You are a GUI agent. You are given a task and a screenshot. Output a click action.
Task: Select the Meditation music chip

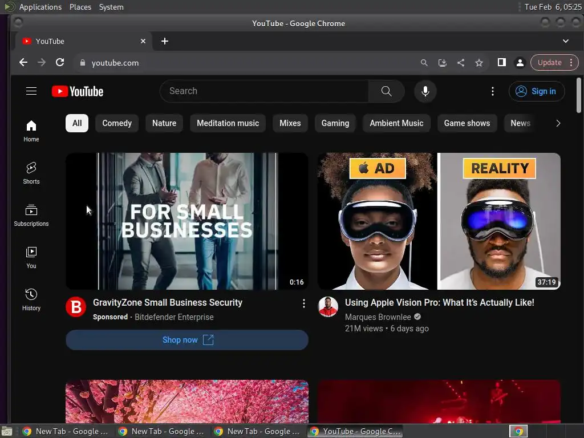pyautogui.click(x=228, y=123)
